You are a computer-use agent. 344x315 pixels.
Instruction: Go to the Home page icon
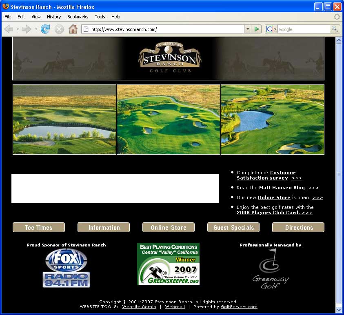tap(73, 29)
